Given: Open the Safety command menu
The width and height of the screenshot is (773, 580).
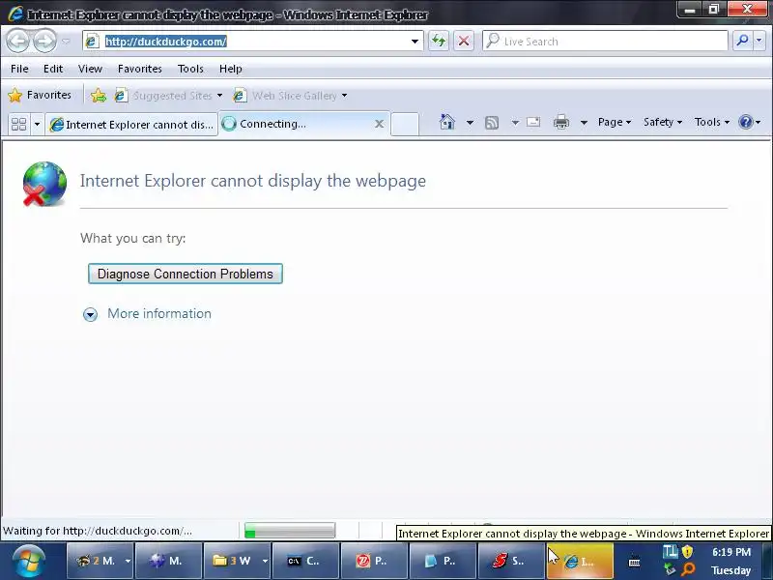Looking at the screenshot, I should pyautogui.click(x=663, y=122).
